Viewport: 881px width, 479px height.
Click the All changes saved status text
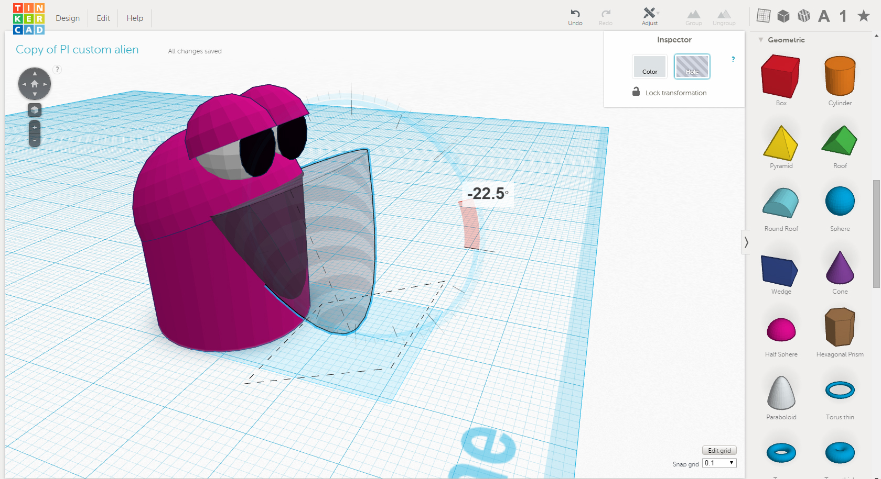tap(195, 51)
